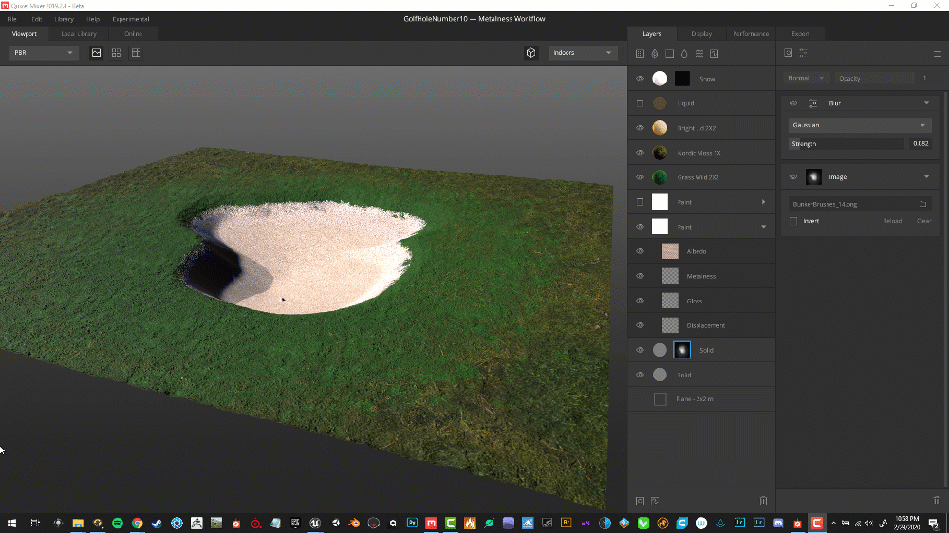Enable the Liquid layer checkbox
This screenshot has height=533, width=949.
point(640,103)
